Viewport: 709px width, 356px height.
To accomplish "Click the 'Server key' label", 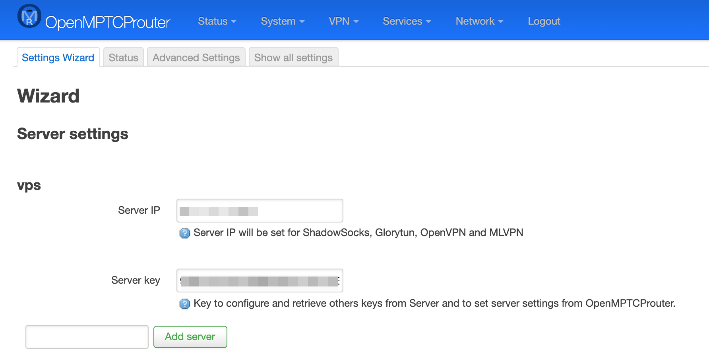I will pyautogui.click(x=136, y=280).
